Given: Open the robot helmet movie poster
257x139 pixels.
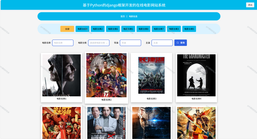Looking at the screenshot, I should pos(151,123).
